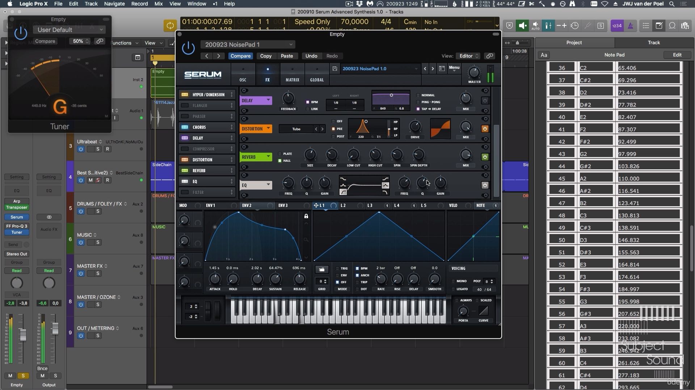Image resolution: width=695 pixels, height=390 pixels.
Task: Click the Cycle mode loop icon
Action: 170,25
